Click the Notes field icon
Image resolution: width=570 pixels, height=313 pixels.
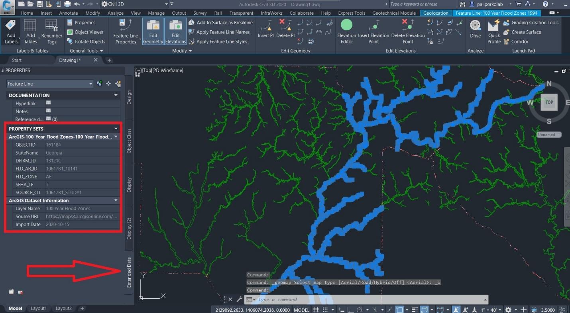pos(48,111)
